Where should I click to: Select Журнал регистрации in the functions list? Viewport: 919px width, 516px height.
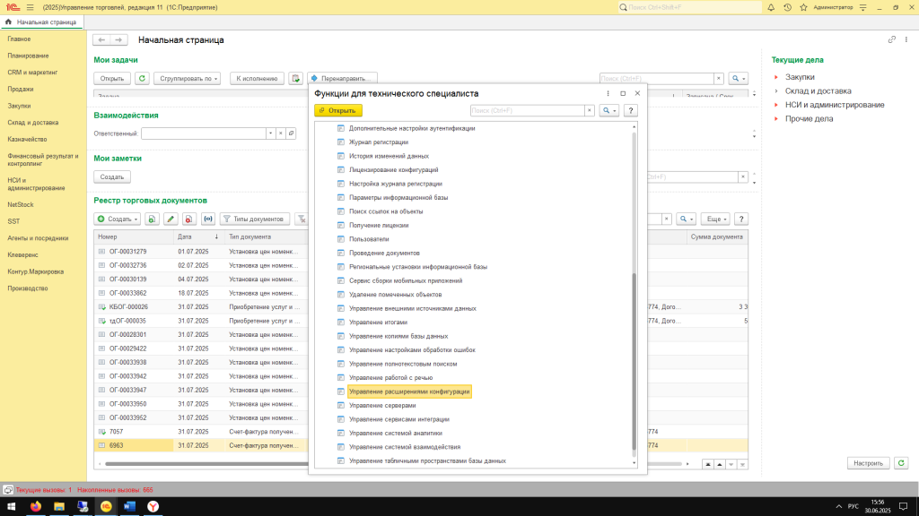point(379,142)
